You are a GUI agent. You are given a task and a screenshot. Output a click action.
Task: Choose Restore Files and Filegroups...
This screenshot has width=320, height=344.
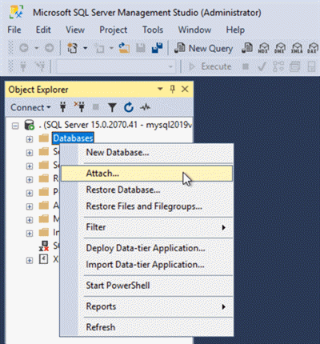[x=146, y=206]
